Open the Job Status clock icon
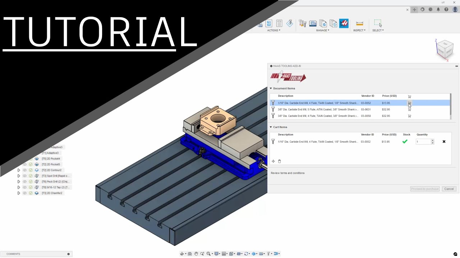The image size is (460, 258). tap(430, 10)
